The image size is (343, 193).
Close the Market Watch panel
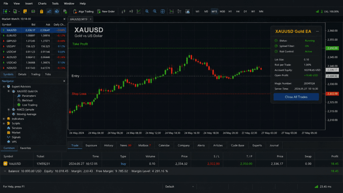click(x=64, y=19)
